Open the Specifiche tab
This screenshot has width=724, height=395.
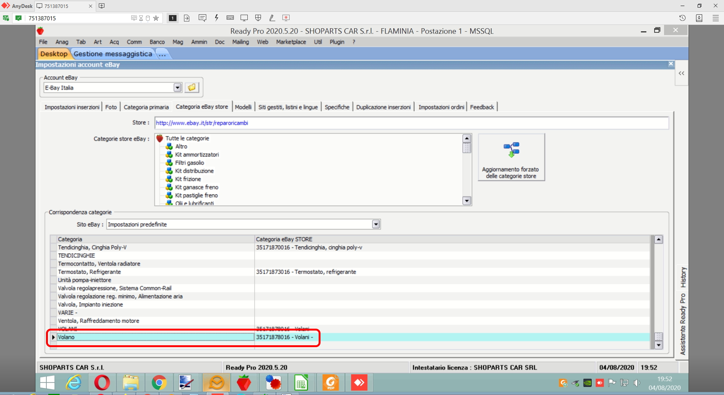[x=337, y=107]
